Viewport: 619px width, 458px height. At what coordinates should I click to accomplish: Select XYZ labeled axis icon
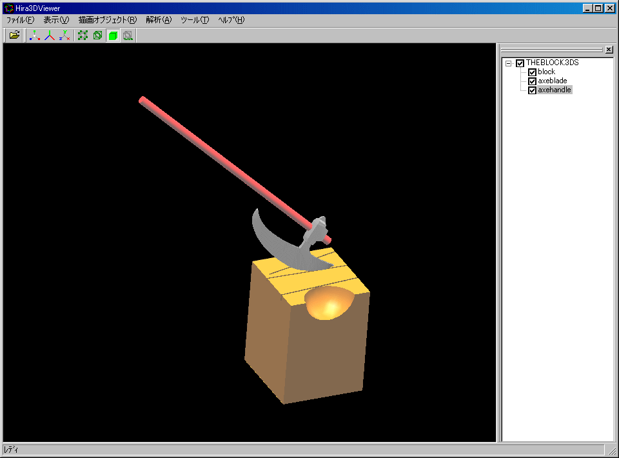pos(64,35)
